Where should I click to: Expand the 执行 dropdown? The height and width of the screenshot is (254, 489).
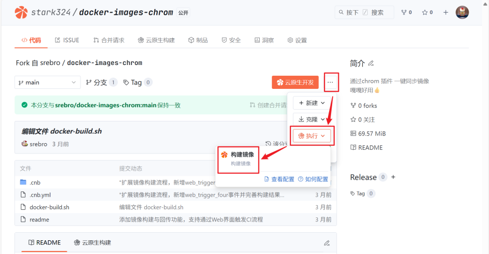pos(312,136)
